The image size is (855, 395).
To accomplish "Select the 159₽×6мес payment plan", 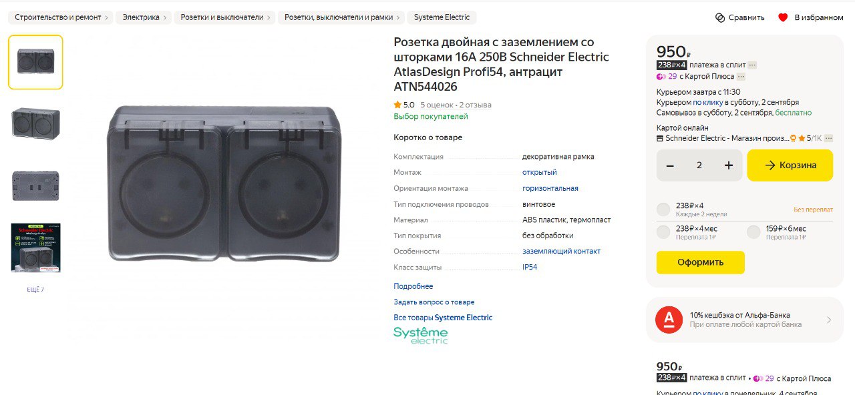I will (753, 232).
